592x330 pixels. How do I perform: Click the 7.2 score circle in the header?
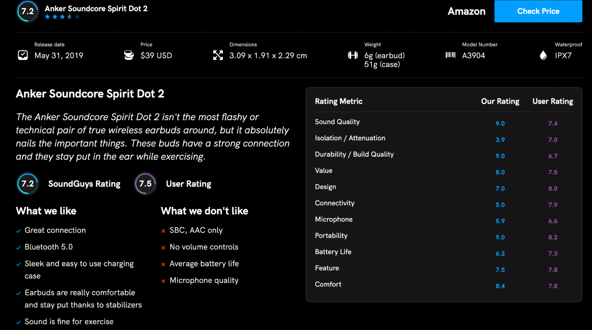pos(28,11)
